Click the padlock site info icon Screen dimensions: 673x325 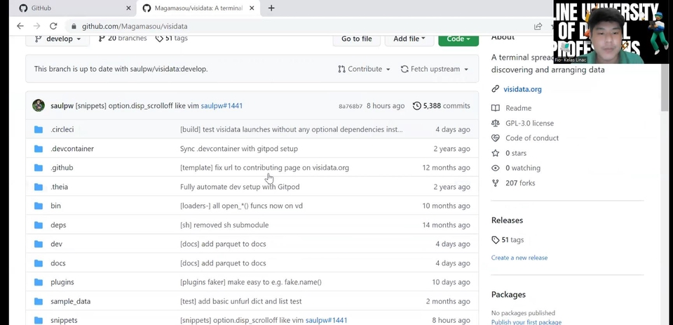pyautogui.click(x=74, y=26)
